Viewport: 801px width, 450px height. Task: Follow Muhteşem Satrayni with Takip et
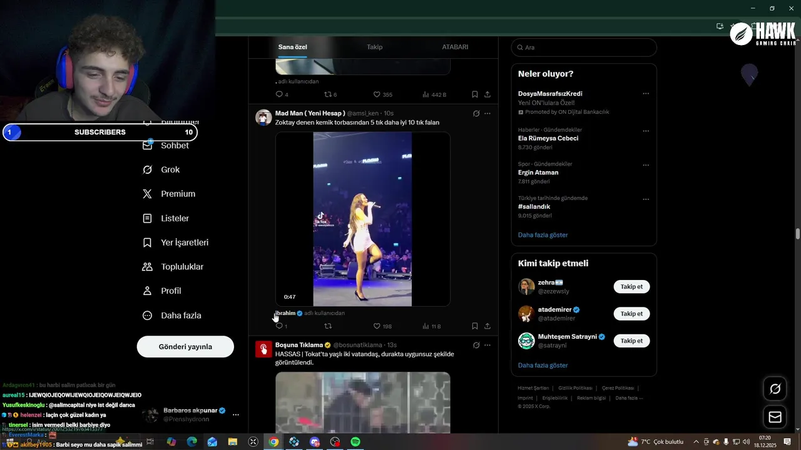coord(631,341)
